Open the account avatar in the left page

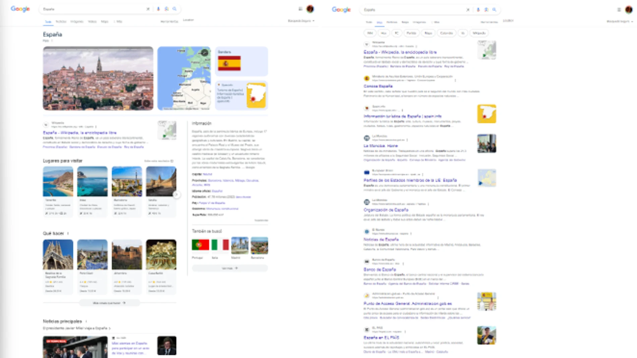click(310, 9)
